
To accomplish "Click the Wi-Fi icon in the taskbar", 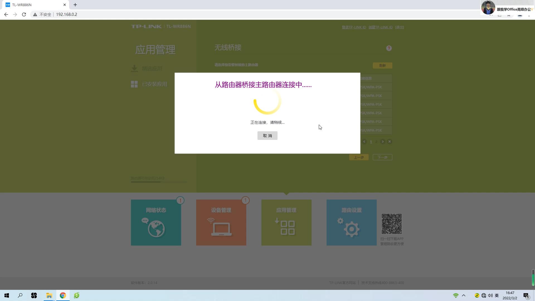I will (456, 295).
